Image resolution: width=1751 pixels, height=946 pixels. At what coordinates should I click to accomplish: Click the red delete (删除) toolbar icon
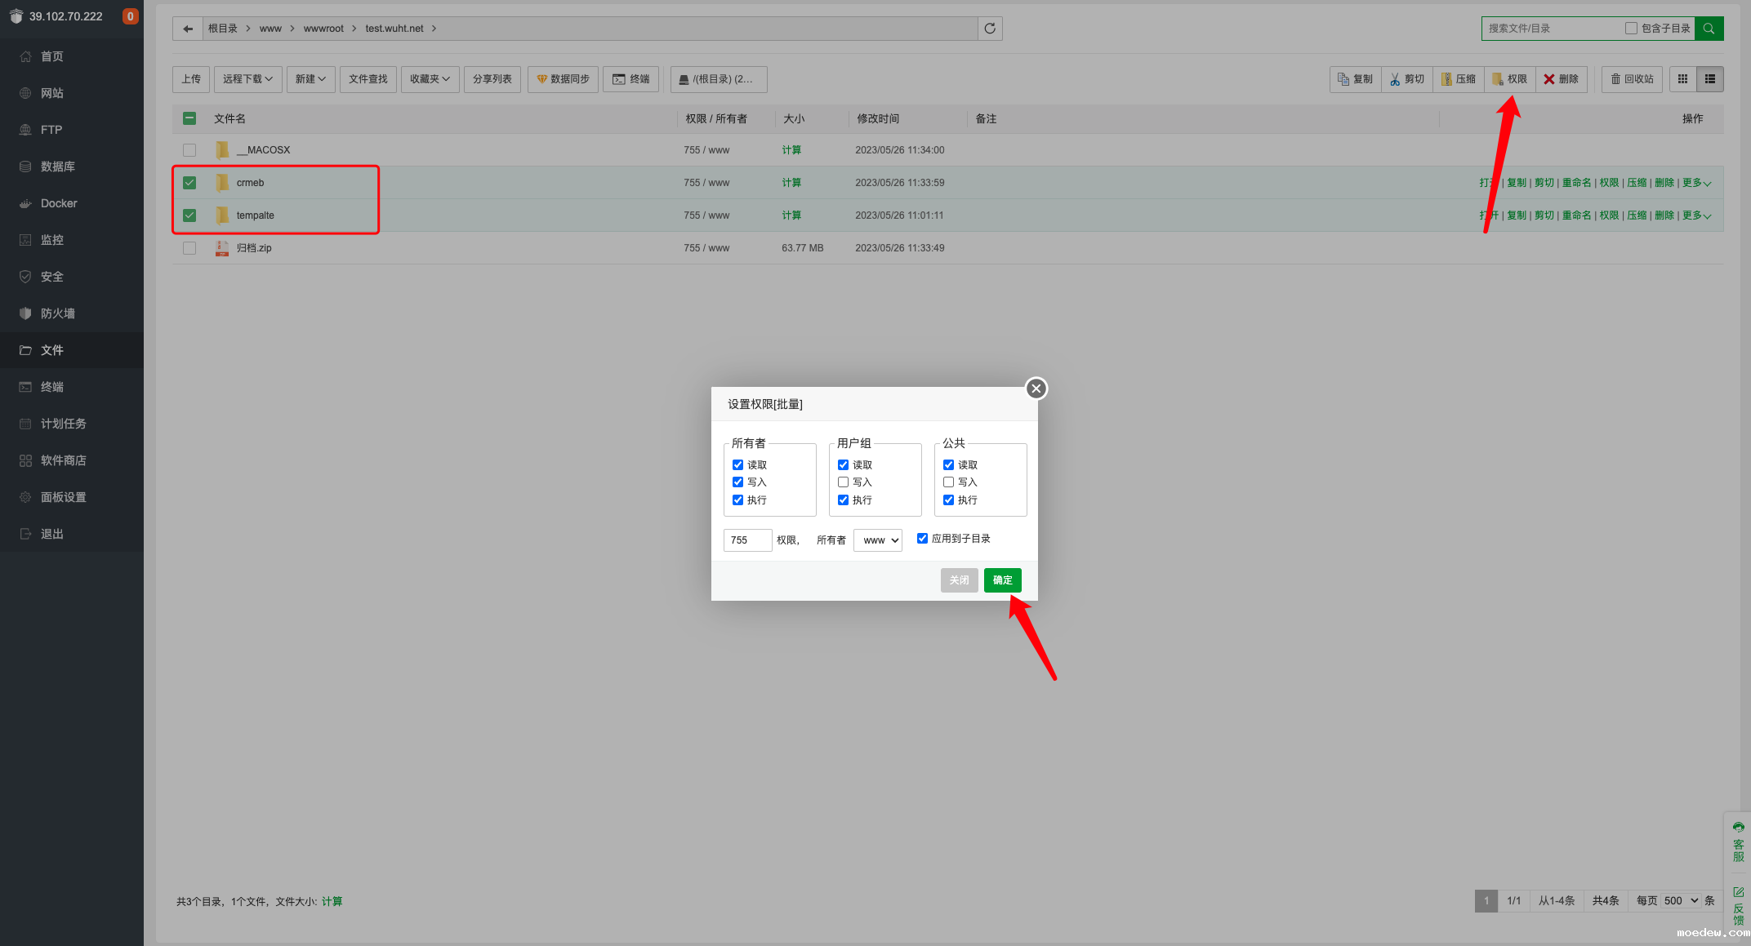1561,79
